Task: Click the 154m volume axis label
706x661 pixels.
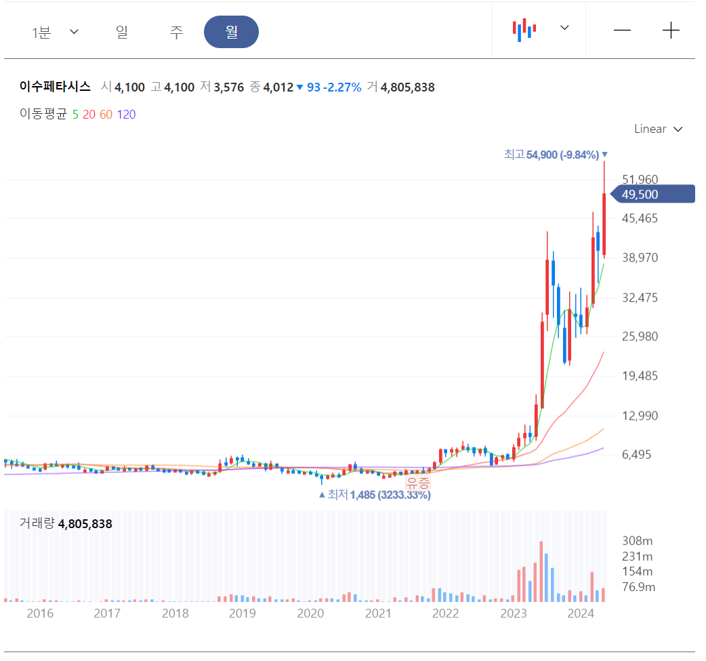Action: point(637,572)
